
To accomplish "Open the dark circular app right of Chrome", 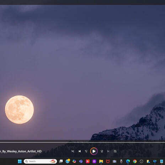I will click(x=142, y=161).
